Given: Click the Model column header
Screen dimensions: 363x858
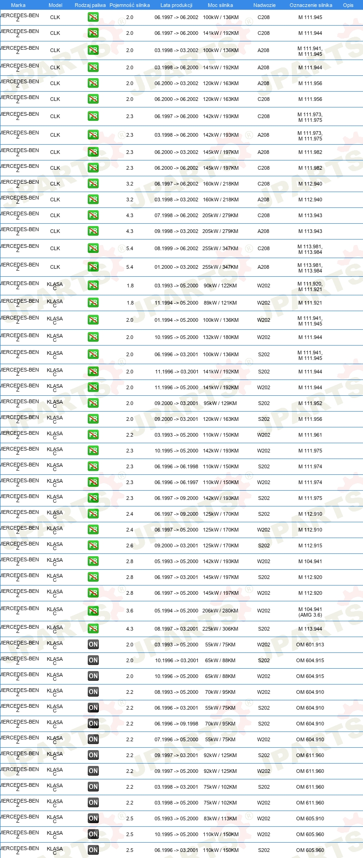Looking at the screenshot, I should (55, 5).
